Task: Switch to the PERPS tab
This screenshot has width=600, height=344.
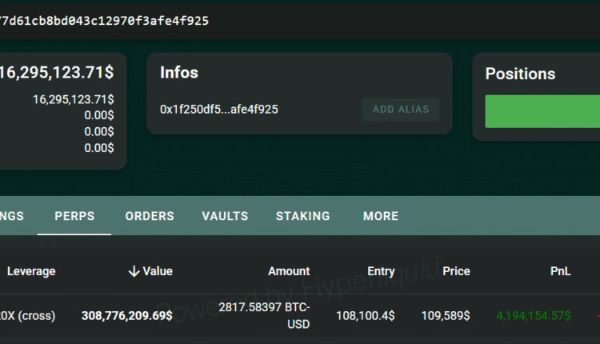Action: point(74,216)
